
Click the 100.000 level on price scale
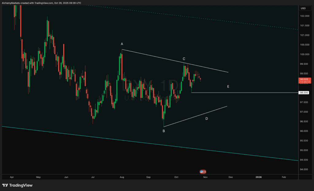point(304,54)
